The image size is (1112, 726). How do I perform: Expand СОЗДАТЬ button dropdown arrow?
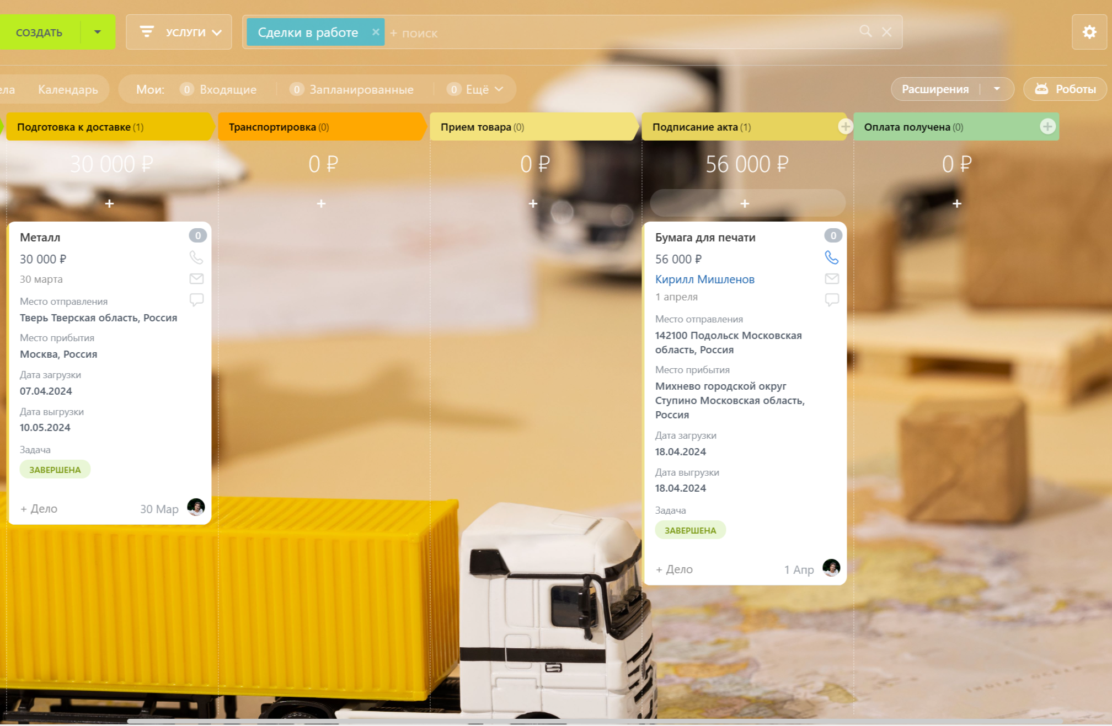point(98,32)
